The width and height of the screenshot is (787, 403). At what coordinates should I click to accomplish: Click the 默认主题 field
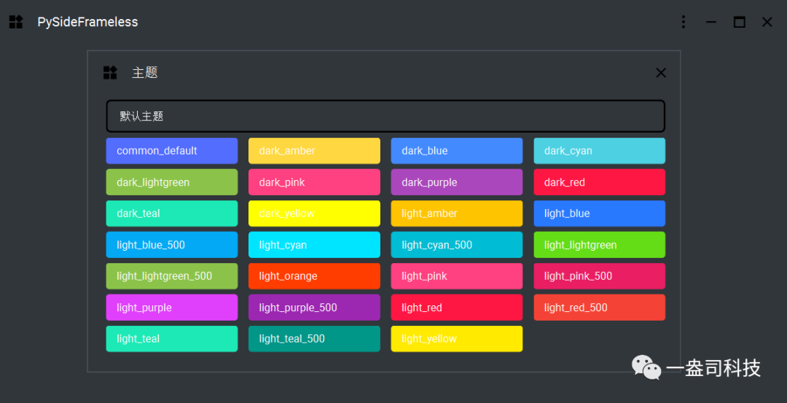point(385,117)
